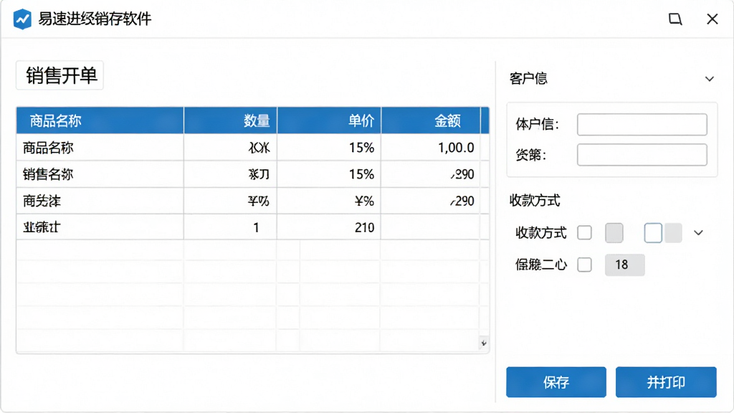Sort by the 数量 column header
Viewport: 734px width, 413px height.
pyautogui.click(x=230, y=120)
